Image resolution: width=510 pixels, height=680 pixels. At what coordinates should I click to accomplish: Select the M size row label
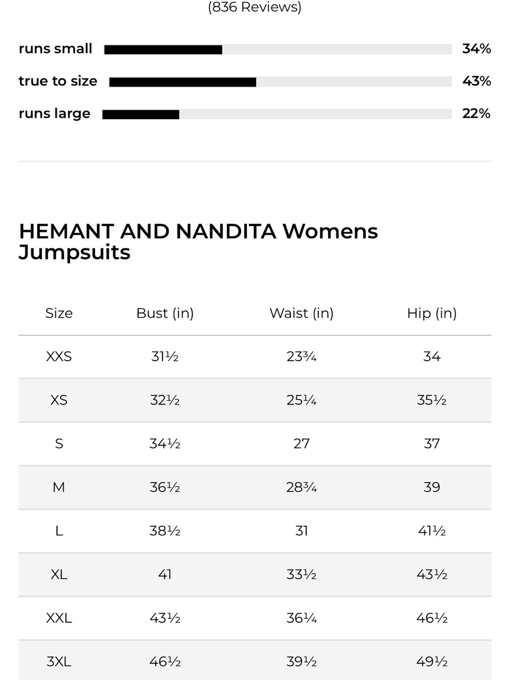coord(59,487)
